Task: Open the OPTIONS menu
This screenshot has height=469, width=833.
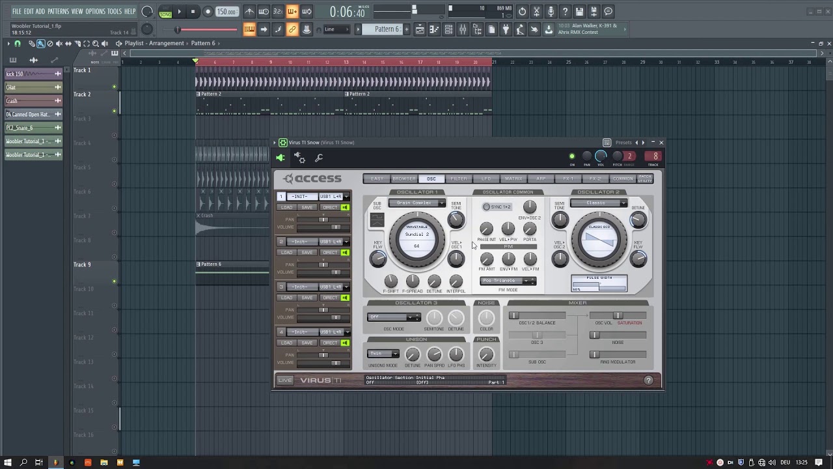Action: point(95,11)
